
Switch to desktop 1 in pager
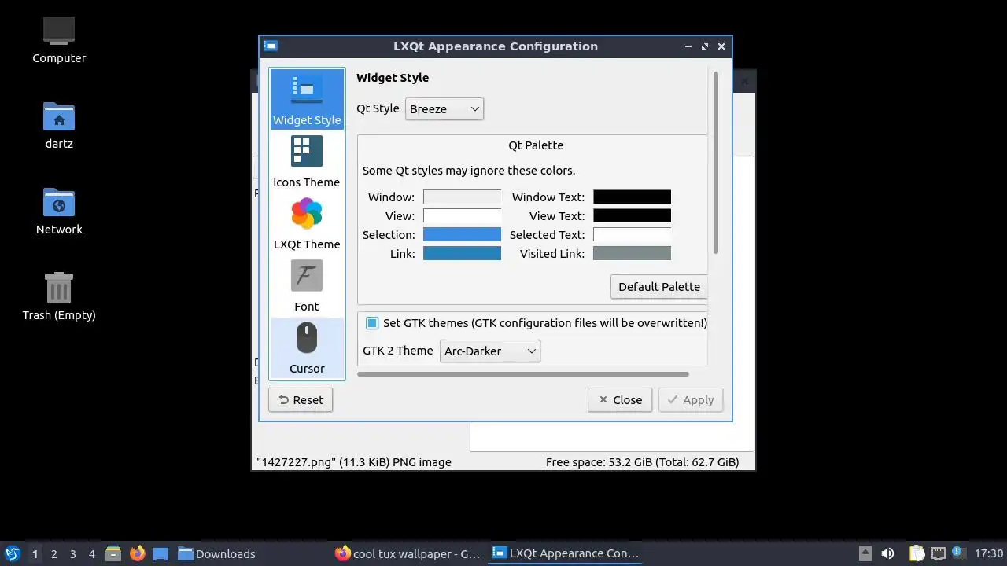coord(35,553)
